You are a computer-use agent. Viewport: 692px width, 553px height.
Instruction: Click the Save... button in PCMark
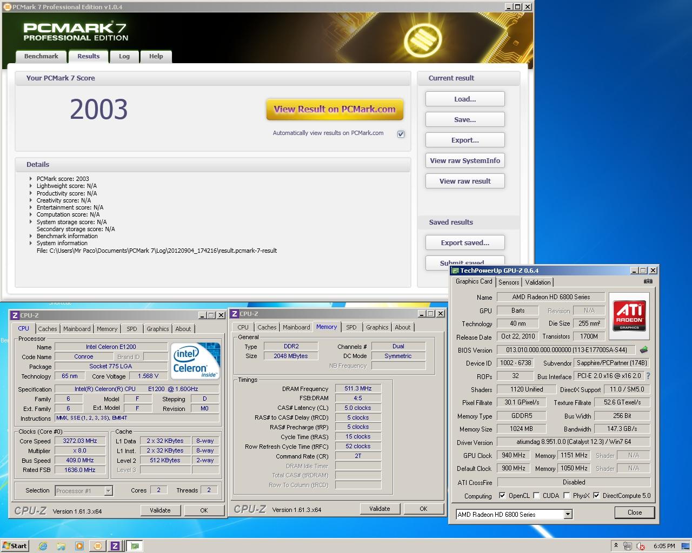tap(465, 120)
